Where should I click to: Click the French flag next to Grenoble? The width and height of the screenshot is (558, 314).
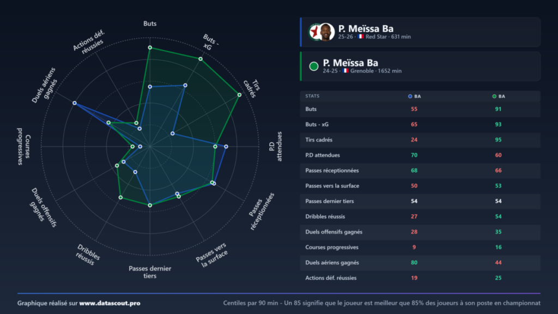(345, 71)
